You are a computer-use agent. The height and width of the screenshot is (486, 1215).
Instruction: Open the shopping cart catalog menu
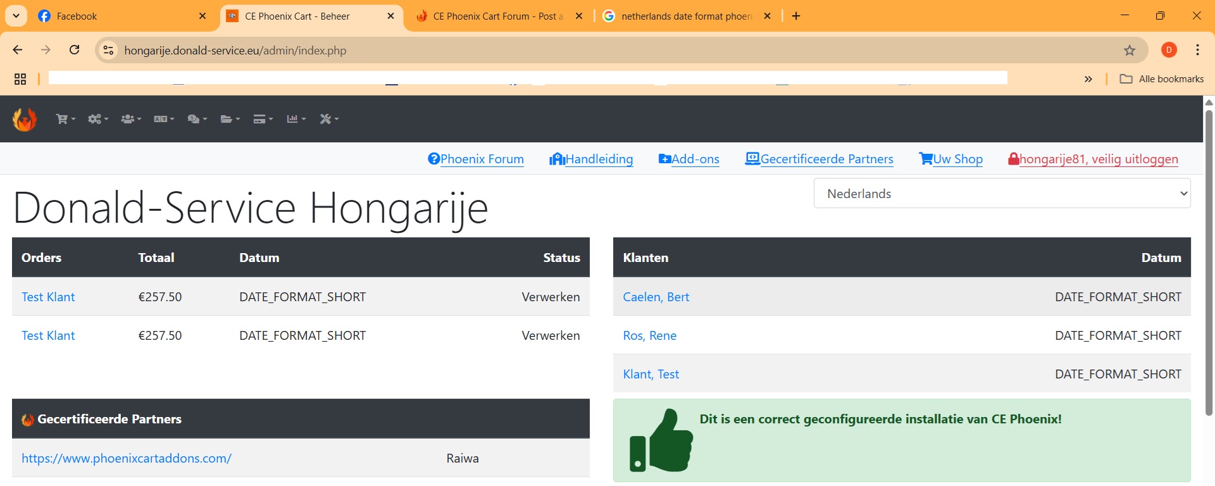click(x=66, y=119)
